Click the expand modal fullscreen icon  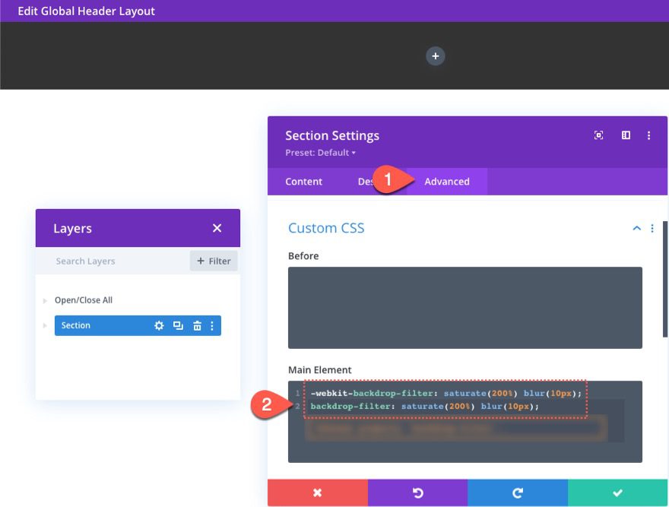(x=599, y=135)
